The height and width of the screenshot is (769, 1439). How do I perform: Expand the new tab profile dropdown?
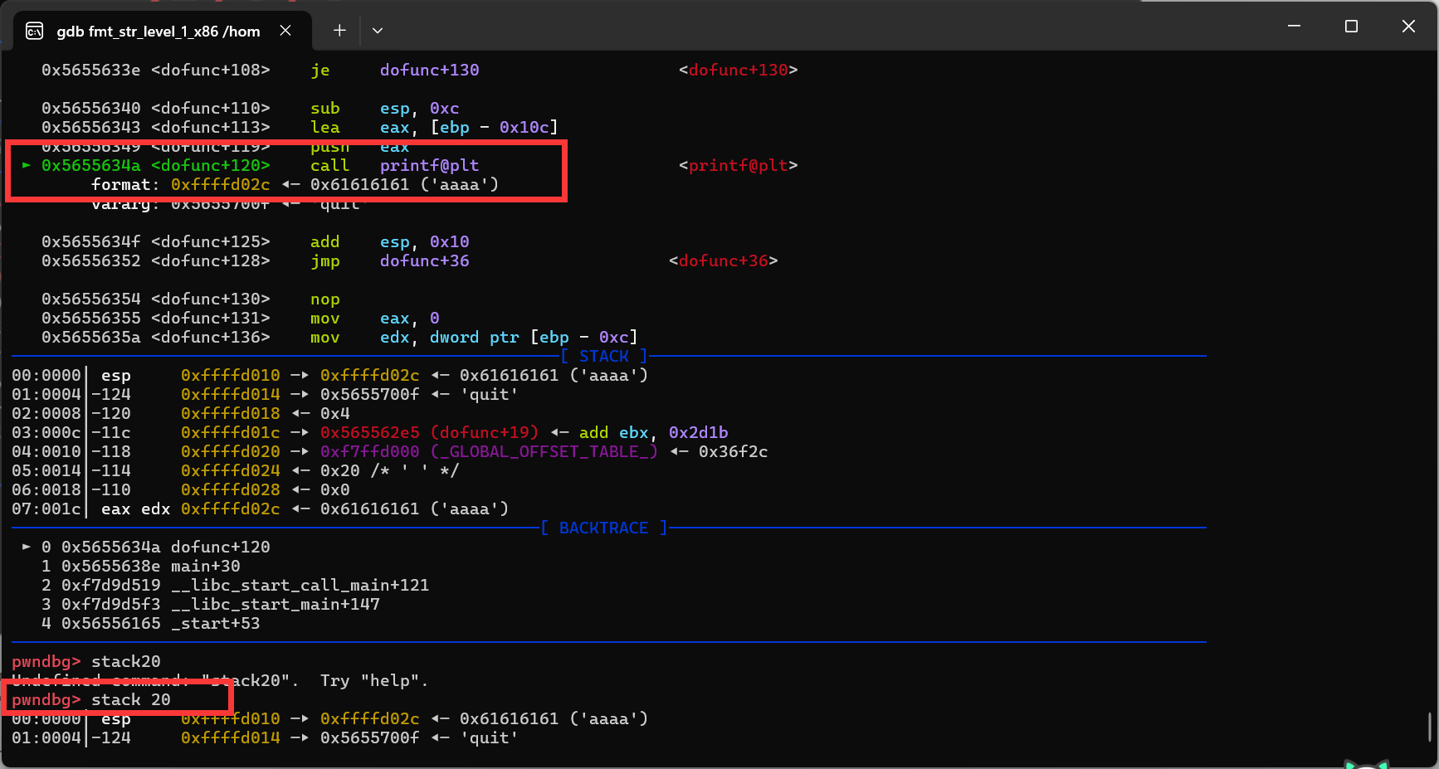click(x=378, y=31)
